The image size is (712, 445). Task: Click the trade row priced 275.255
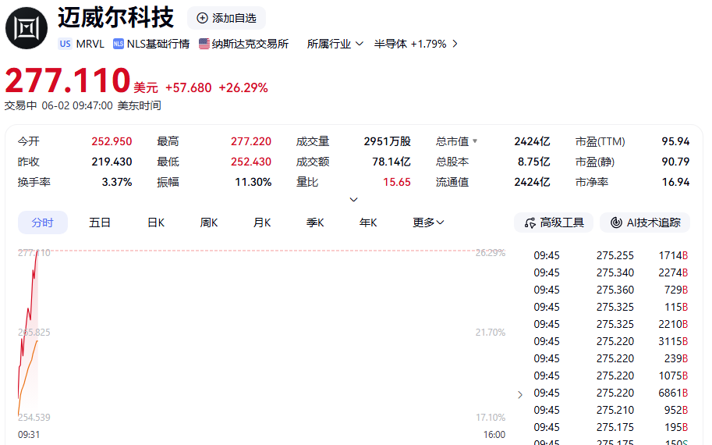pyautogui.click(x=611, y=255)
